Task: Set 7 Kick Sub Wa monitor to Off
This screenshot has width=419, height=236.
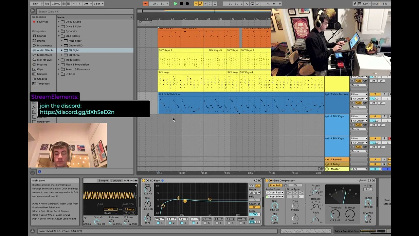Action: 365,103
